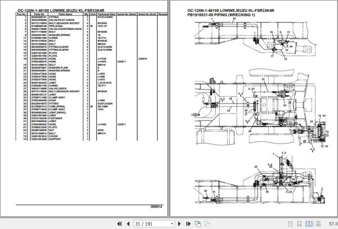Image resolution: width=338 pixels, height=229 pixels.
Task: Select O-RING in row 11
Action: [x=54, y=38]
